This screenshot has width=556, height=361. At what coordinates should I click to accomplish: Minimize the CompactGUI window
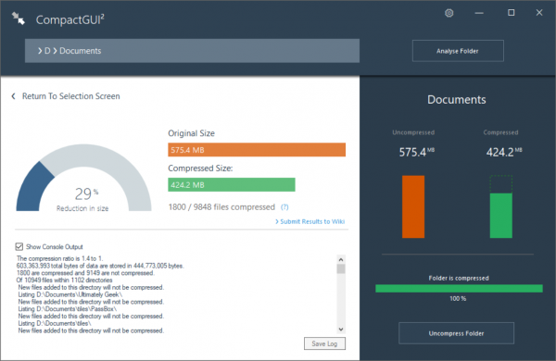tap(479, 13)
